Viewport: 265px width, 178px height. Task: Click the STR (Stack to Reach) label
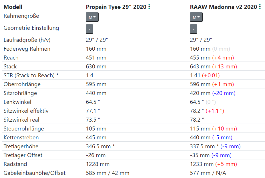[x=31, y=76]
